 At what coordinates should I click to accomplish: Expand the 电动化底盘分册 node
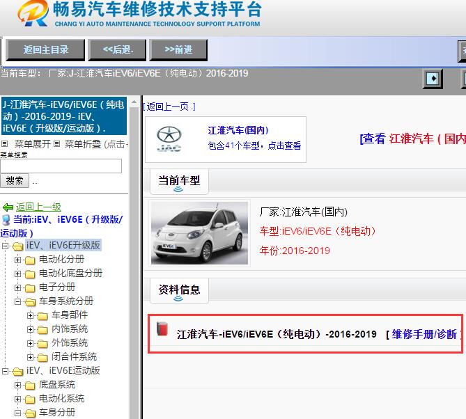[x=18, y=274]
